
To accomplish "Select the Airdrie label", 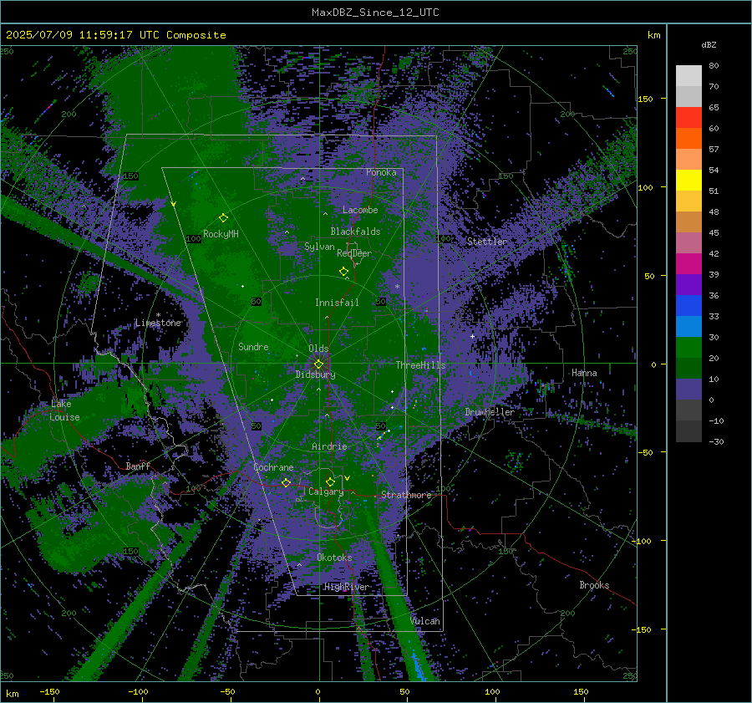I will tap(329, 446).
